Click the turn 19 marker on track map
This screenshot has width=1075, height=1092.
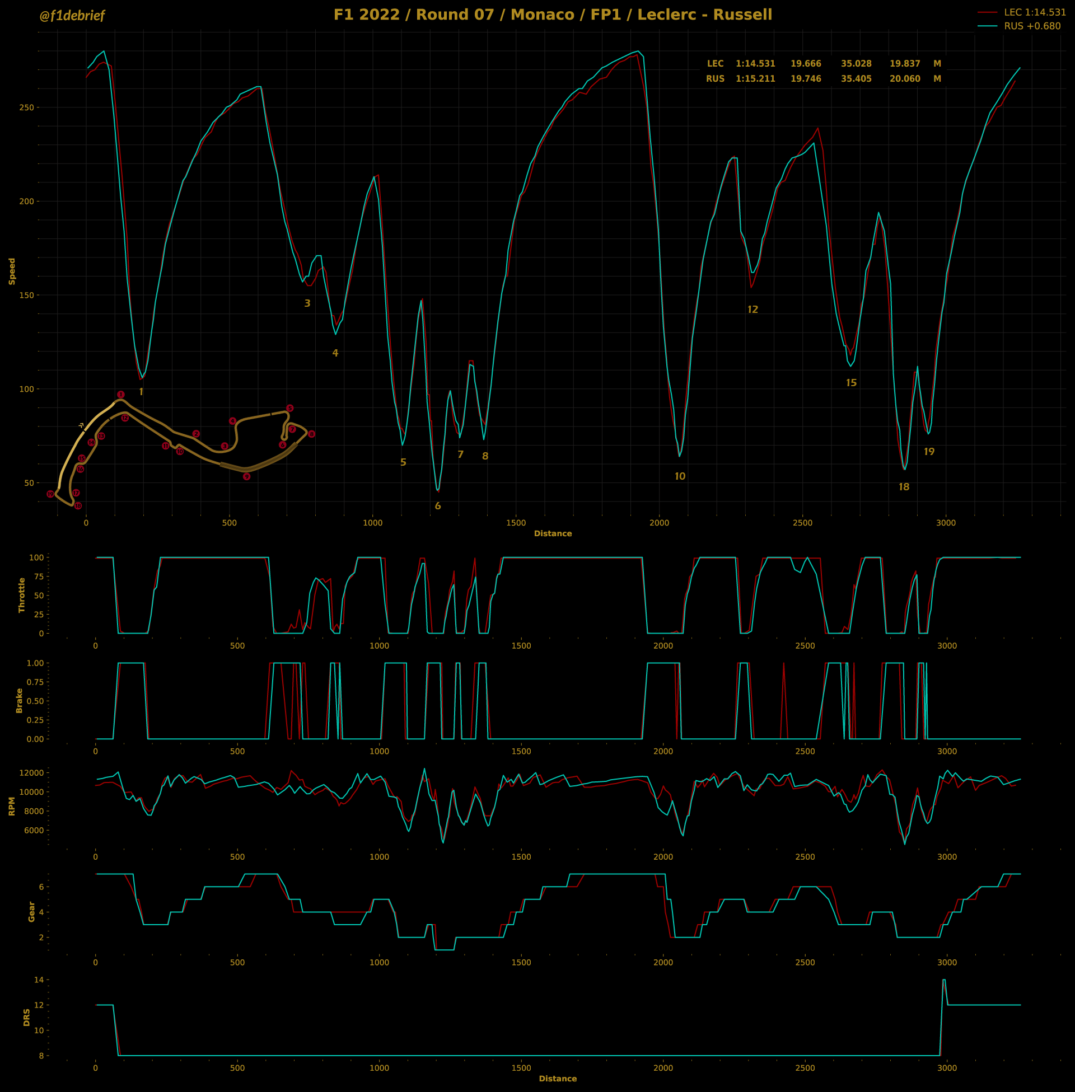50,494
